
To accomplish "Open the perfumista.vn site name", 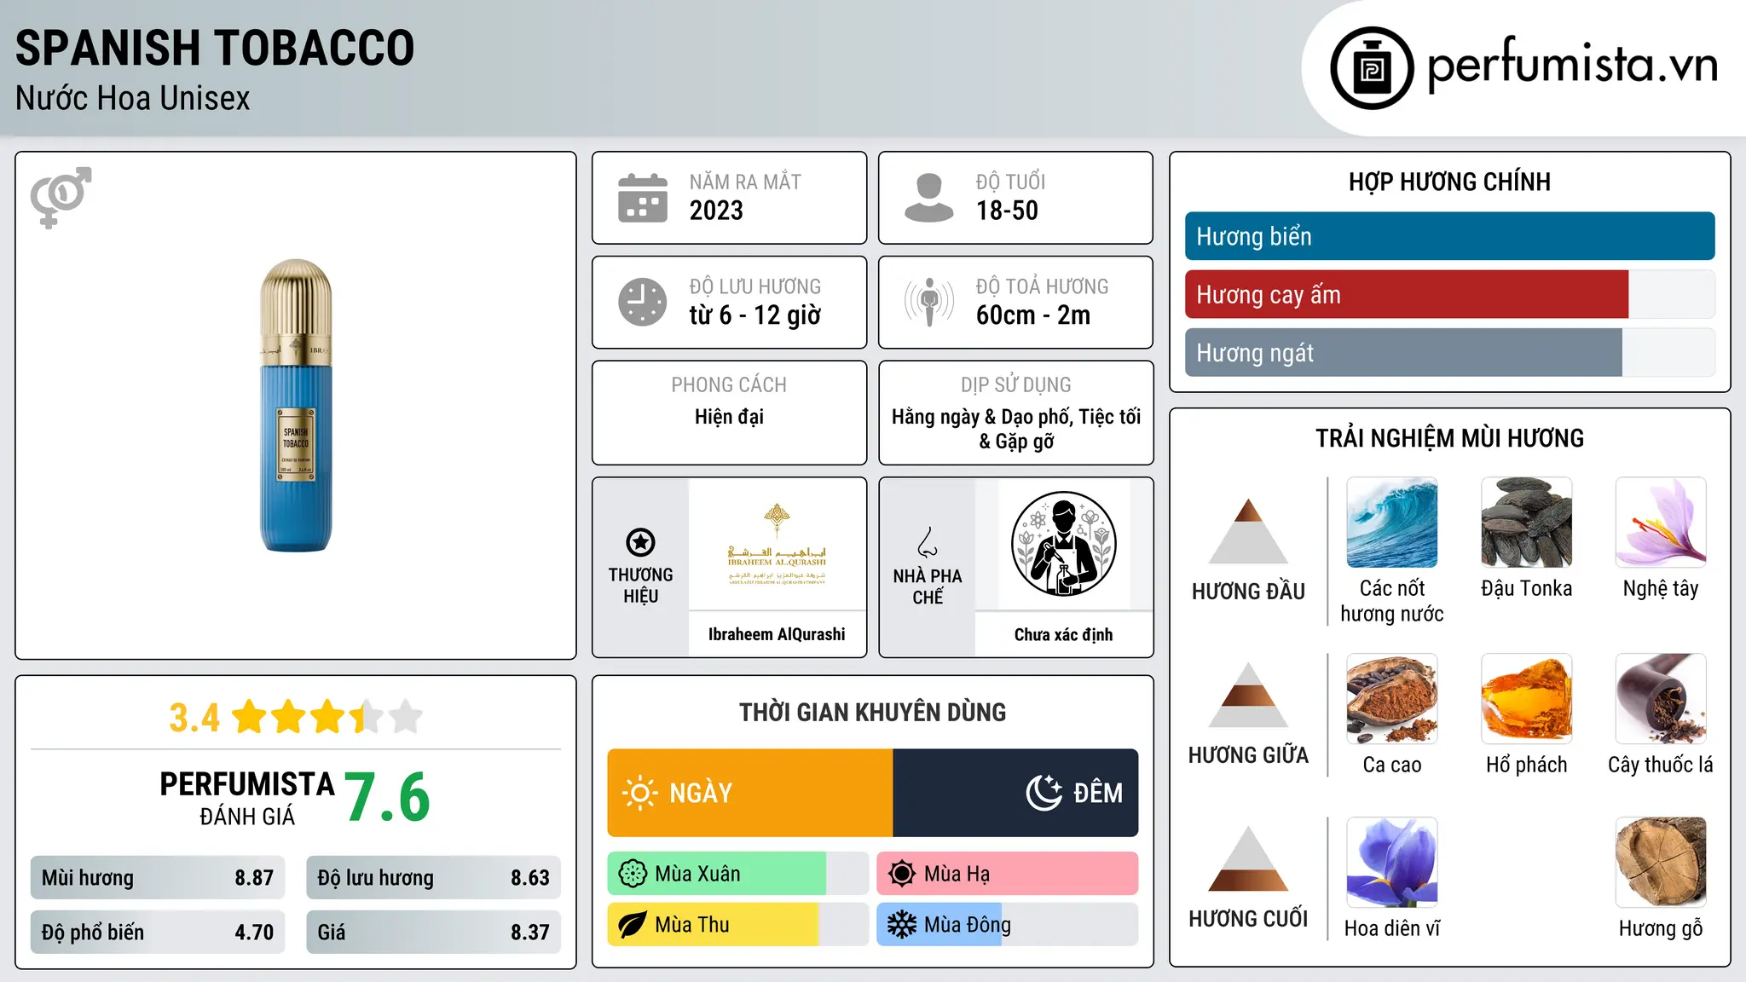I will tap(1573, 66).
